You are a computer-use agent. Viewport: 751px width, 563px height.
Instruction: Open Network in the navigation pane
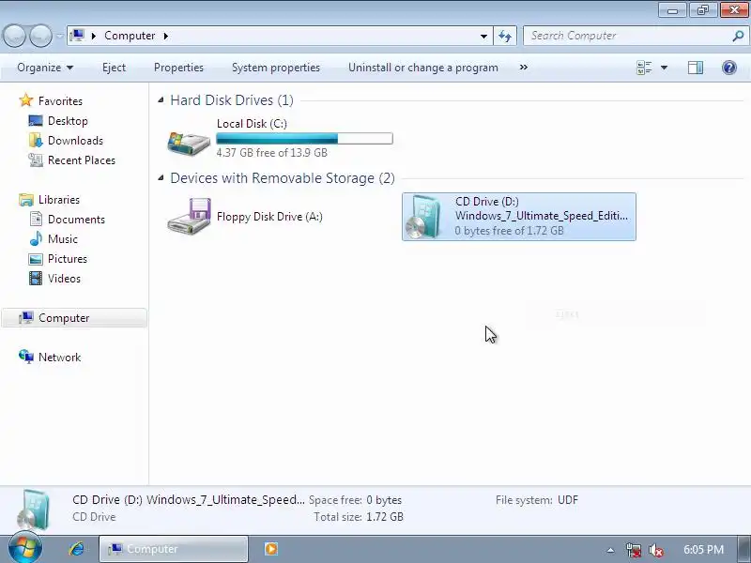(x=59, y=358)
